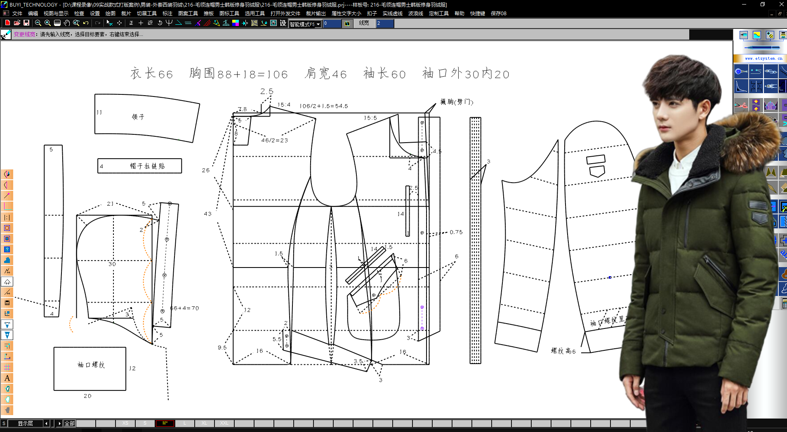
Task: Click the purple garment icon in right panel
Action: point(771,105)
